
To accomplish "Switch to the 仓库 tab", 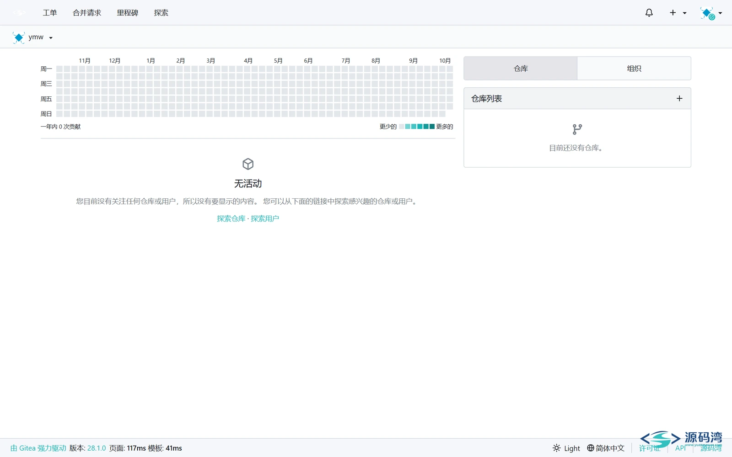I will [x=521, y=69].
